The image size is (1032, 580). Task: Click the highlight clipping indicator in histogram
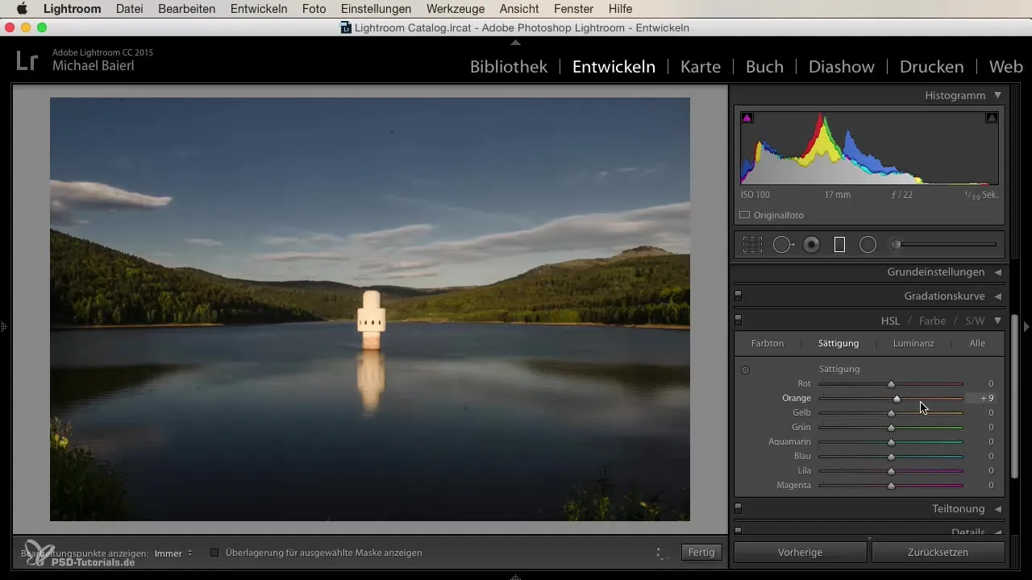(x=992, y=118)
